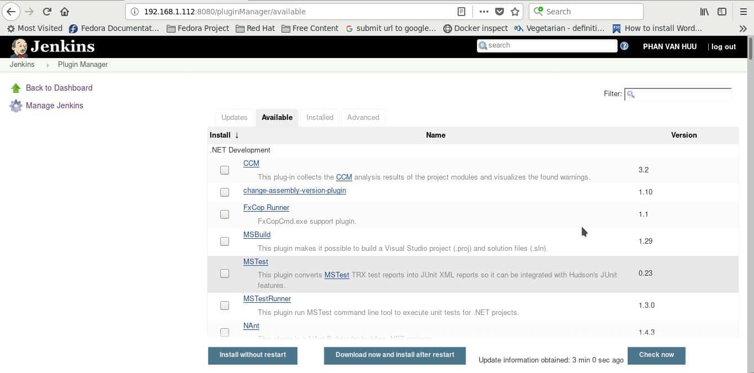
Task: Open the FxCop Runner plugin link
Action: click(266, 208)
